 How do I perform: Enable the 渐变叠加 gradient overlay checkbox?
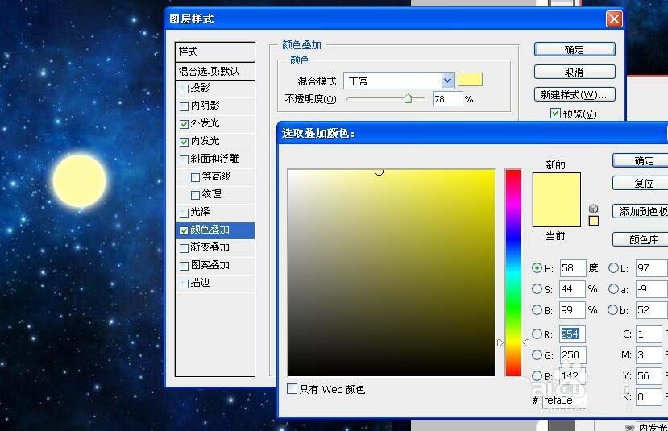point(184,248)
